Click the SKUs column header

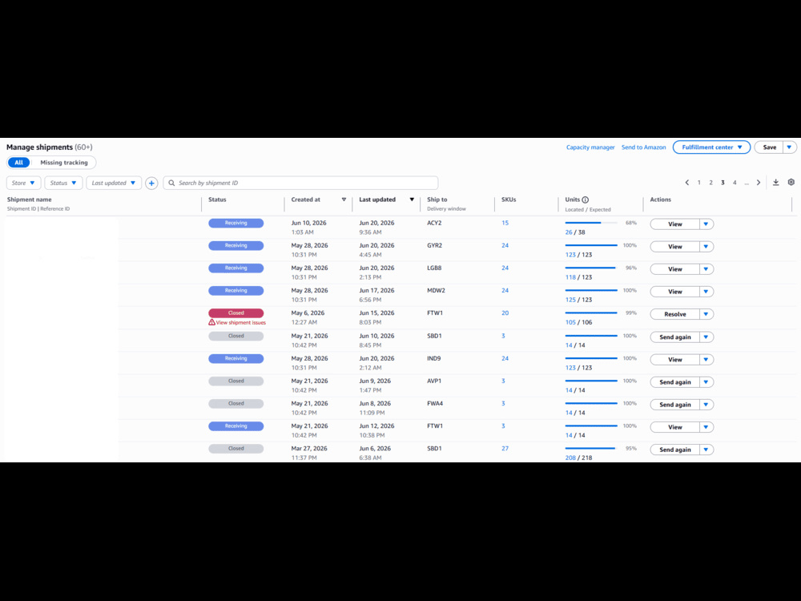click(509, 200)
